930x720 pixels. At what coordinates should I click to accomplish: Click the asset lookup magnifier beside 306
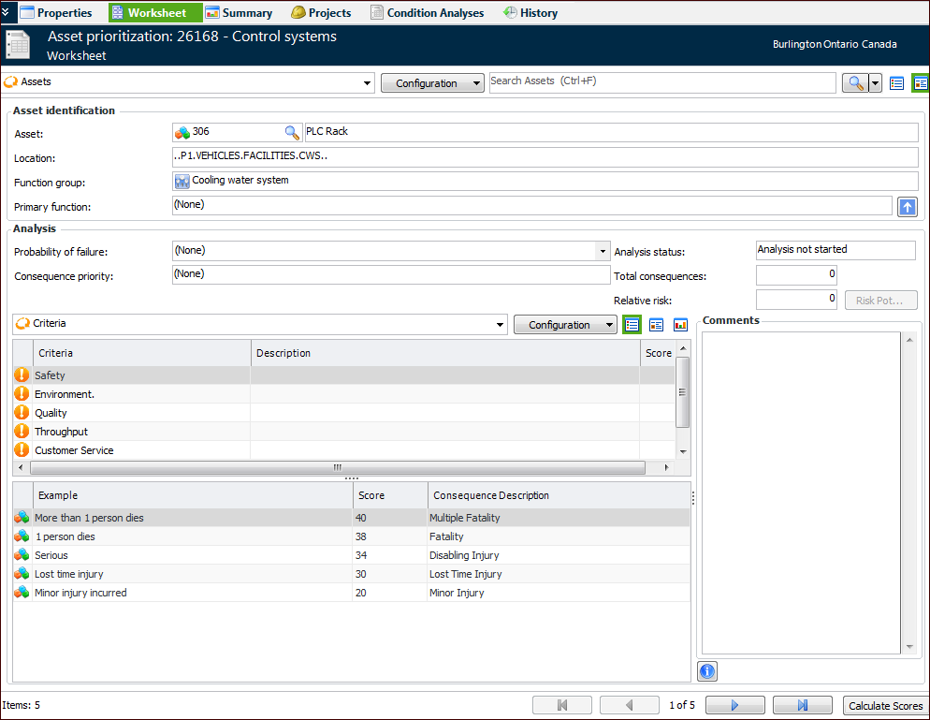[x=292, y=132]
